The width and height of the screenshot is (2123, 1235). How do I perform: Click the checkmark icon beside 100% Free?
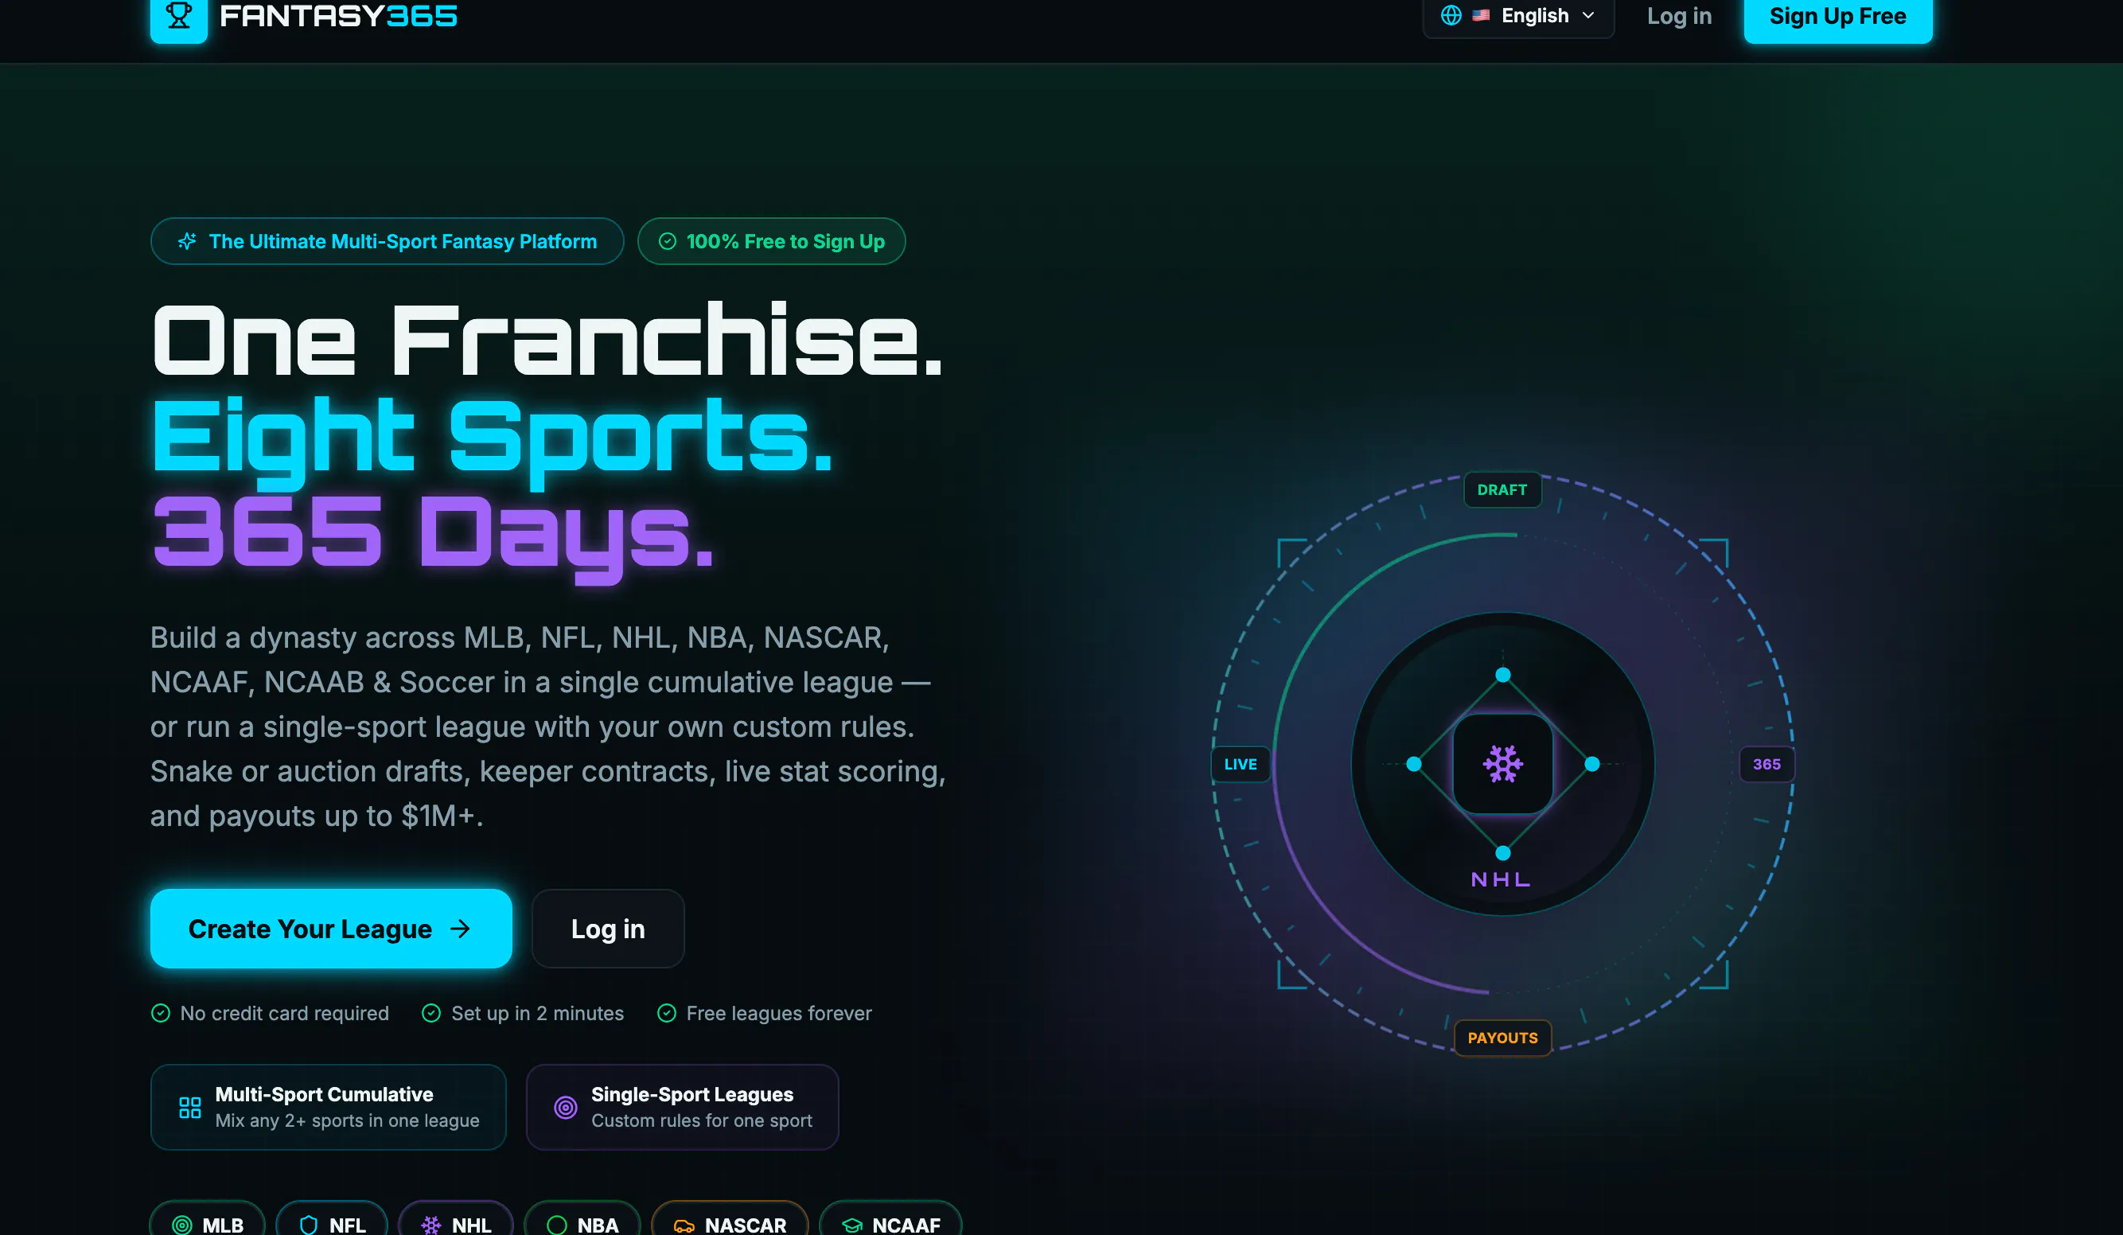(x=668, y=242)
